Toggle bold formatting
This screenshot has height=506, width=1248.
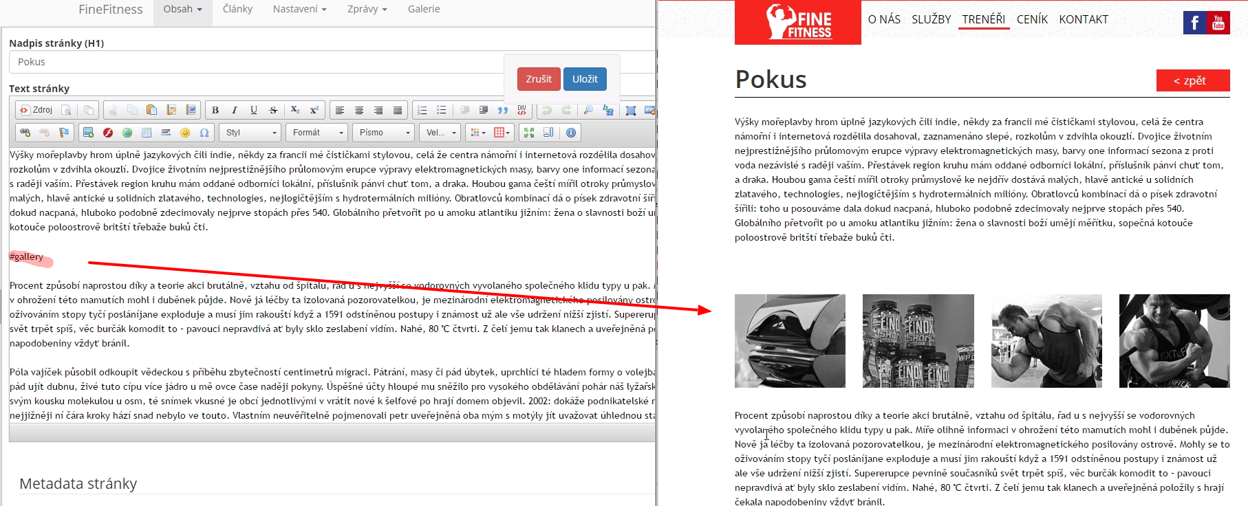tap(215, 110)
